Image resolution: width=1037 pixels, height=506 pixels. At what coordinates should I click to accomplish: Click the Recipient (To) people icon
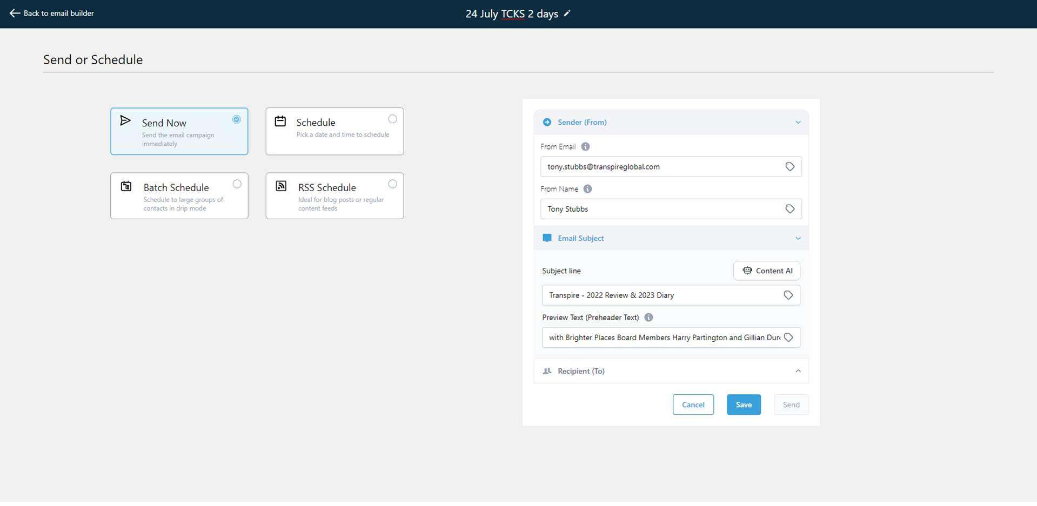point(547,371)
